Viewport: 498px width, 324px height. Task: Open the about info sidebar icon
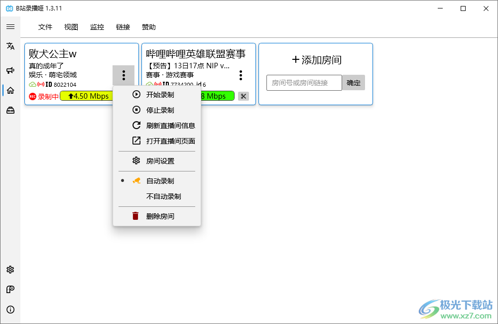pyautogui.click(x=10, y=310)
